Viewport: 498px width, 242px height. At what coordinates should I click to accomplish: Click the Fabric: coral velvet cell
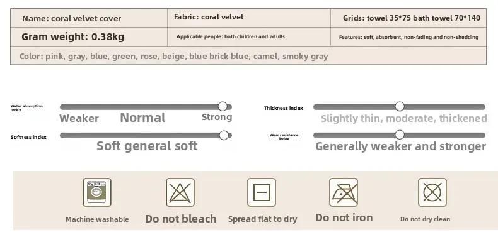(x=249, y=18)
